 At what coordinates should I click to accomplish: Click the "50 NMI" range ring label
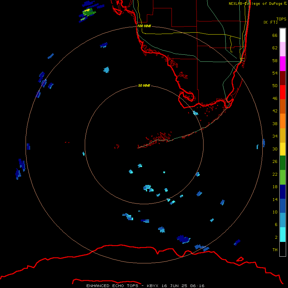click(144, 85)
